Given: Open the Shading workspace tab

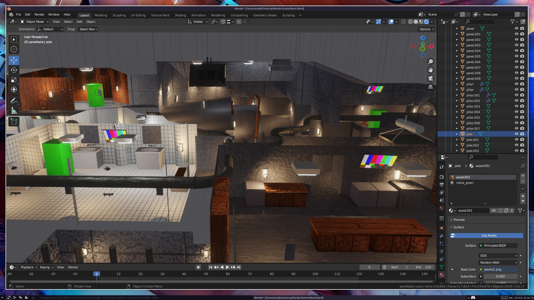Looking at the screenshot, I should (180, 15).
